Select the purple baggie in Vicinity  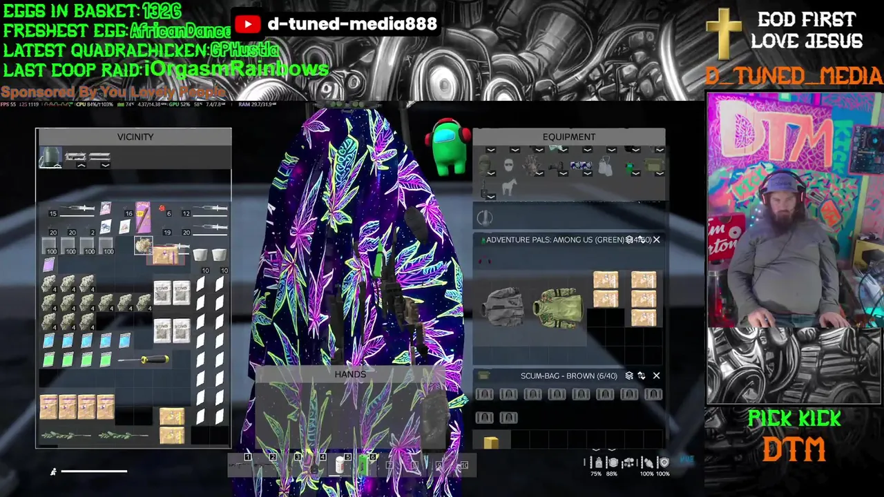coord(48,264)
